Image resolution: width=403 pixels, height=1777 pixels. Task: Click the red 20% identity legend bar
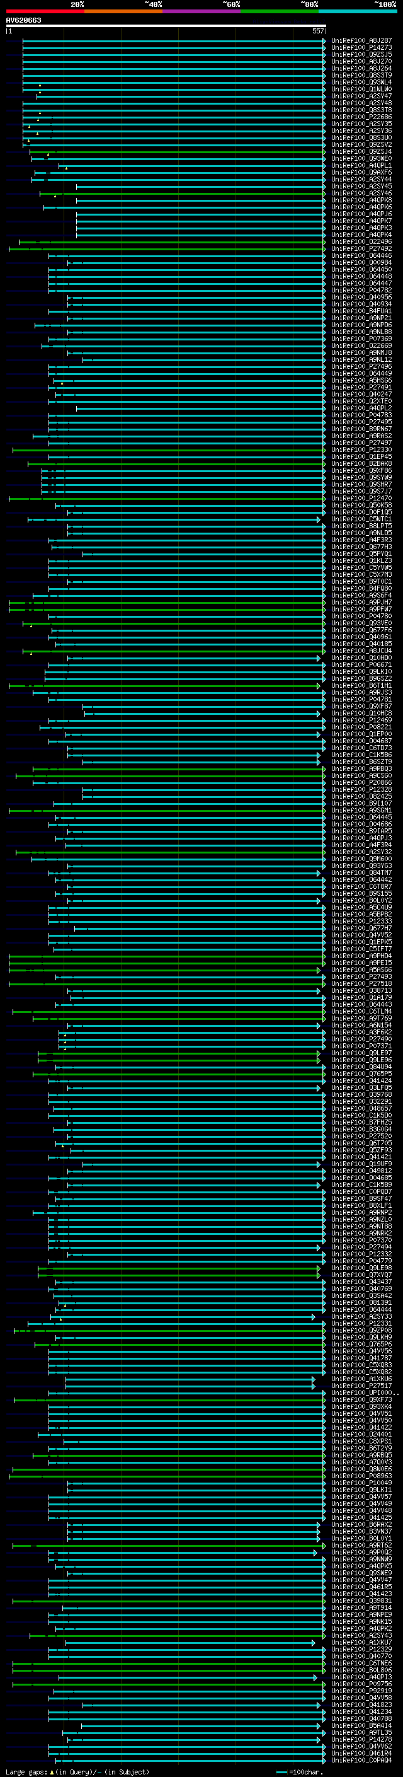(x=45, y=11)
